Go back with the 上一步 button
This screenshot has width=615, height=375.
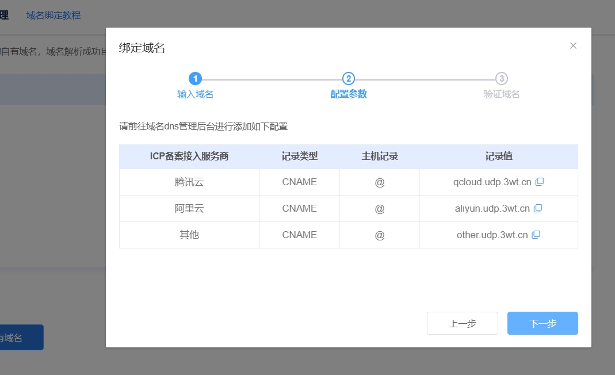(462, 323)
